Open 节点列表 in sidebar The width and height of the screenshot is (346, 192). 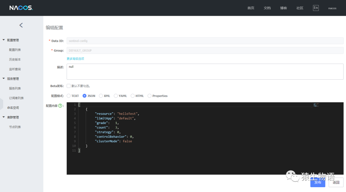point(15,127)
